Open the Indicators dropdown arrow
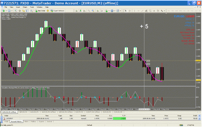202x127 pixels. click(109, 11)
